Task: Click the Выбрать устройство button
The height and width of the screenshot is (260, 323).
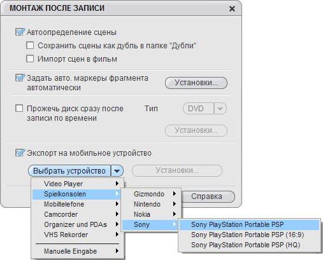Action: point(69,171)
